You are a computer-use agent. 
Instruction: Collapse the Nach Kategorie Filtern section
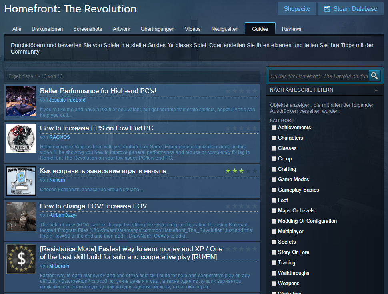324,90
